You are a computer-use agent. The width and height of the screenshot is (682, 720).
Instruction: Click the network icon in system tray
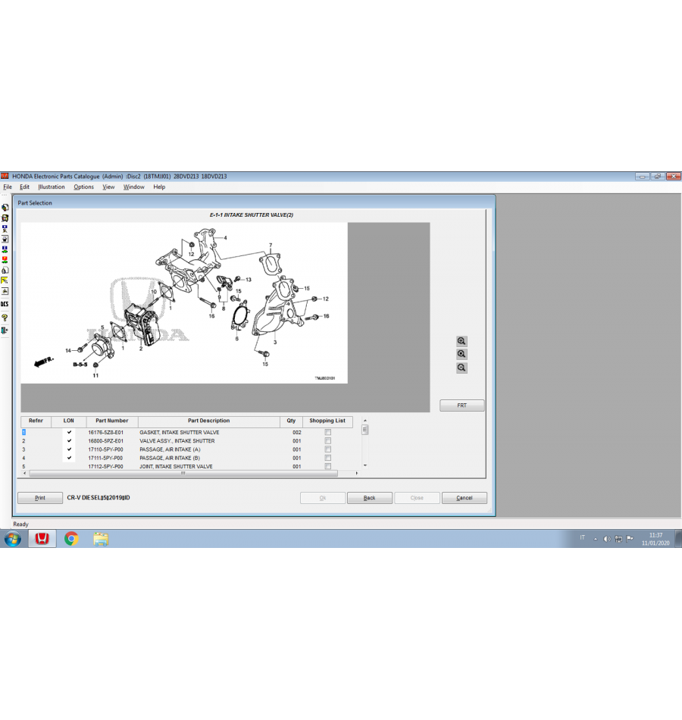coord(618,539)
